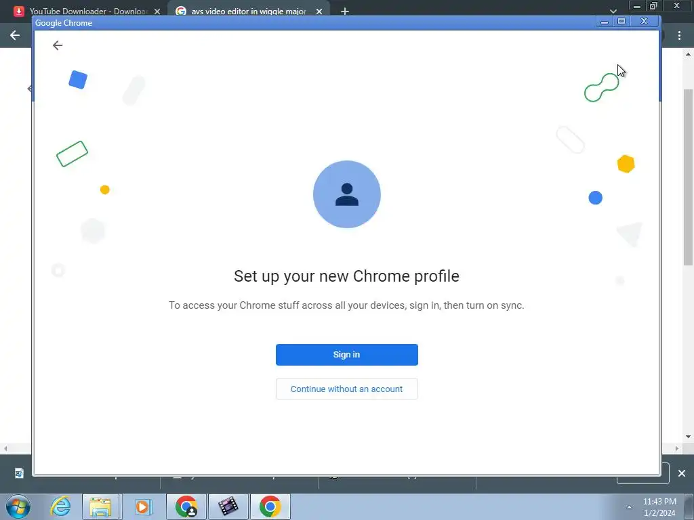The image size is (694, 520).
Task: Switch to the avs video editor tab
Action: click(248, 11)
